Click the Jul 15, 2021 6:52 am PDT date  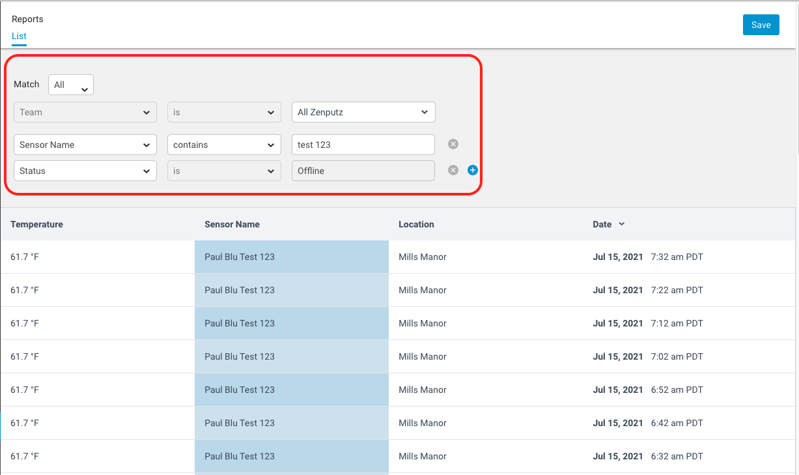click(x=648, y=390)
